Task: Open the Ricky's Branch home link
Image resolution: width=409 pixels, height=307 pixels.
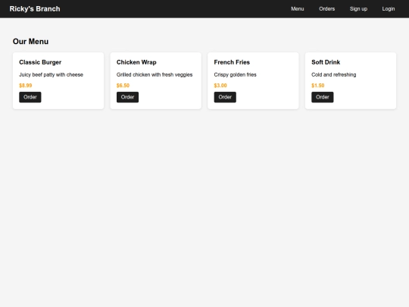Action: click(35, 9)
